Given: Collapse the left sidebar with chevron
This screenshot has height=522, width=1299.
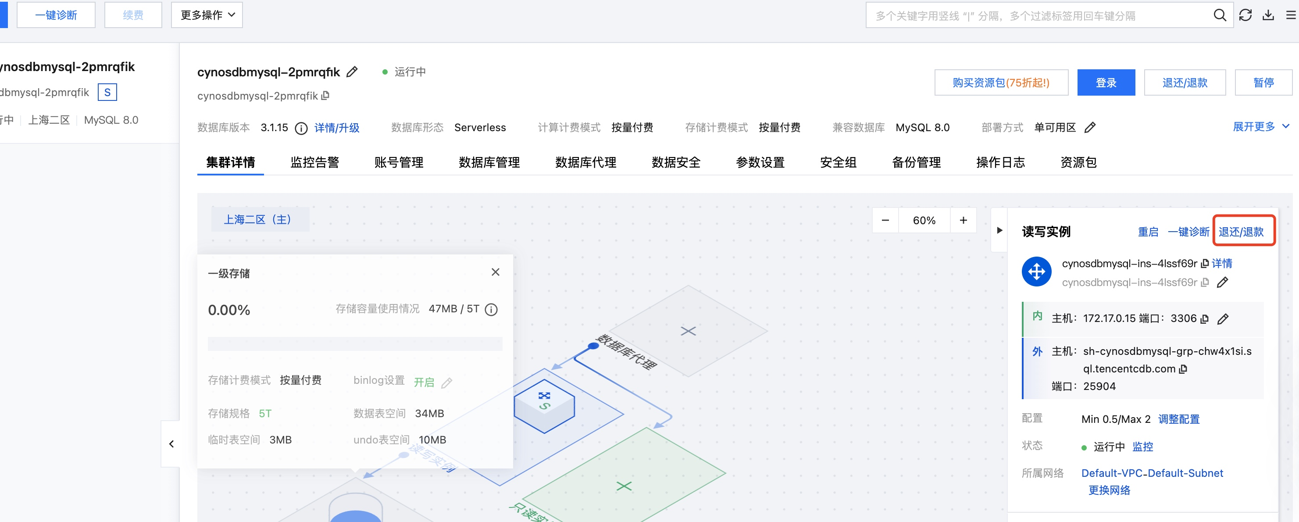Looking at the screenshot, I should click(171, 444).
